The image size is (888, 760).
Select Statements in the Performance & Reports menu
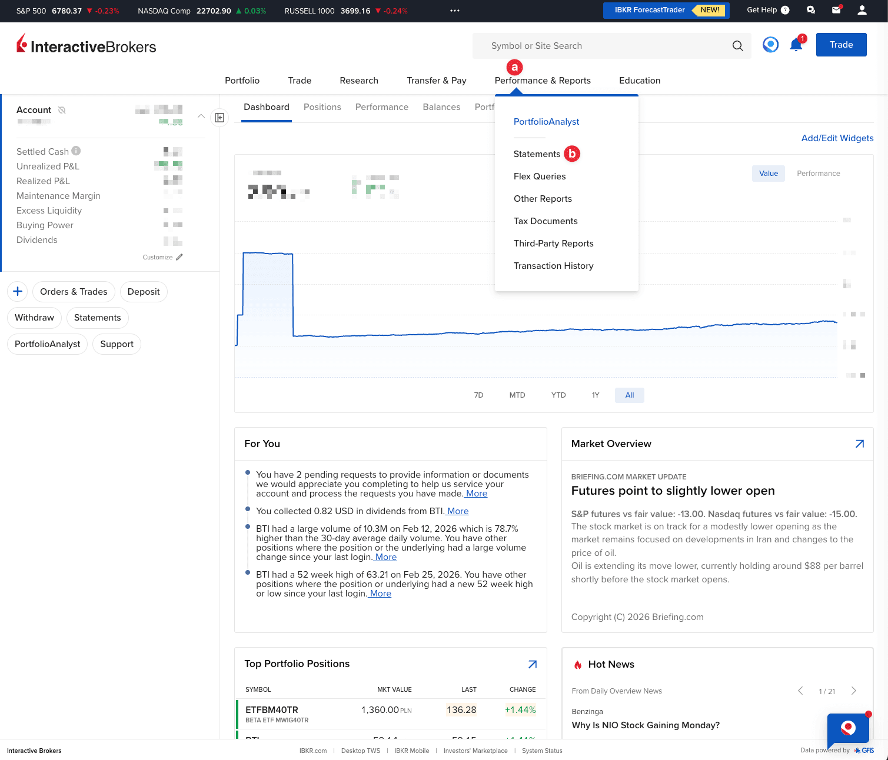point(537,154)
